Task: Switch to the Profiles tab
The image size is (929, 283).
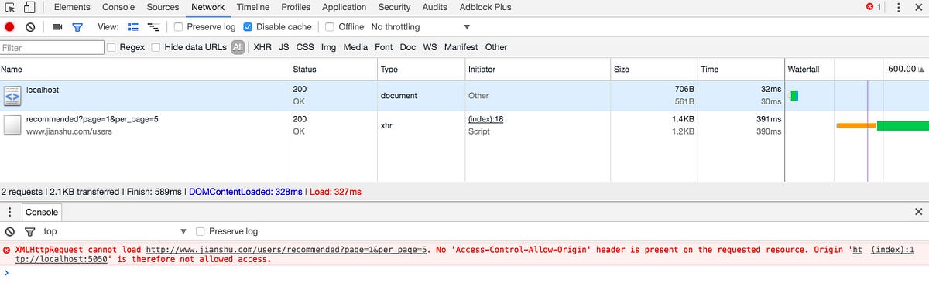Action: click(296, 7)
